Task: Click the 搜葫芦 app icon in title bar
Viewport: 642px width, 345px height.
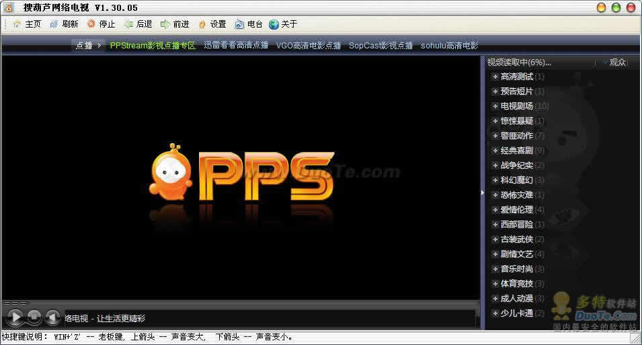Action: click(x=9, y=7)
